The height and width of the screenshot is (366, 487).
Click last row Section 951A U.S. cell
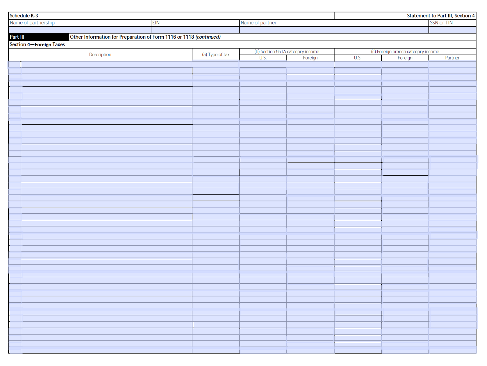click(x=263, y=350)
